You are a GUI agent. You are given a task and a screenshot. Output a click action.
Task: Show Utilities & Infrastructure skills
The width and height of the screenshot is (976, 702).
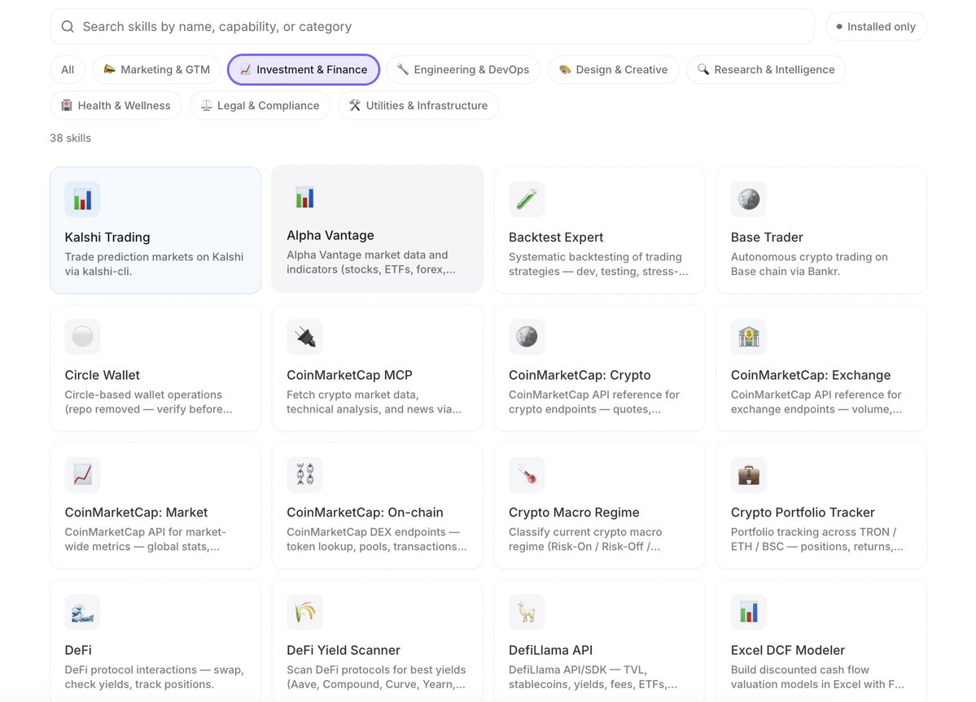(x=418, y=106)
